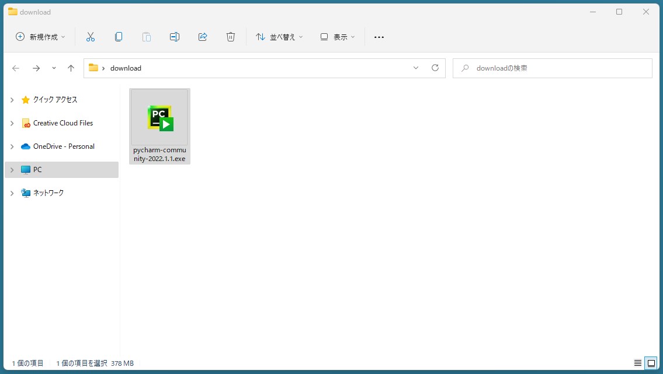Select OneDrive - Personal in sidebar
Viewport: 663px width, 374px height.
tap(64, 146)
